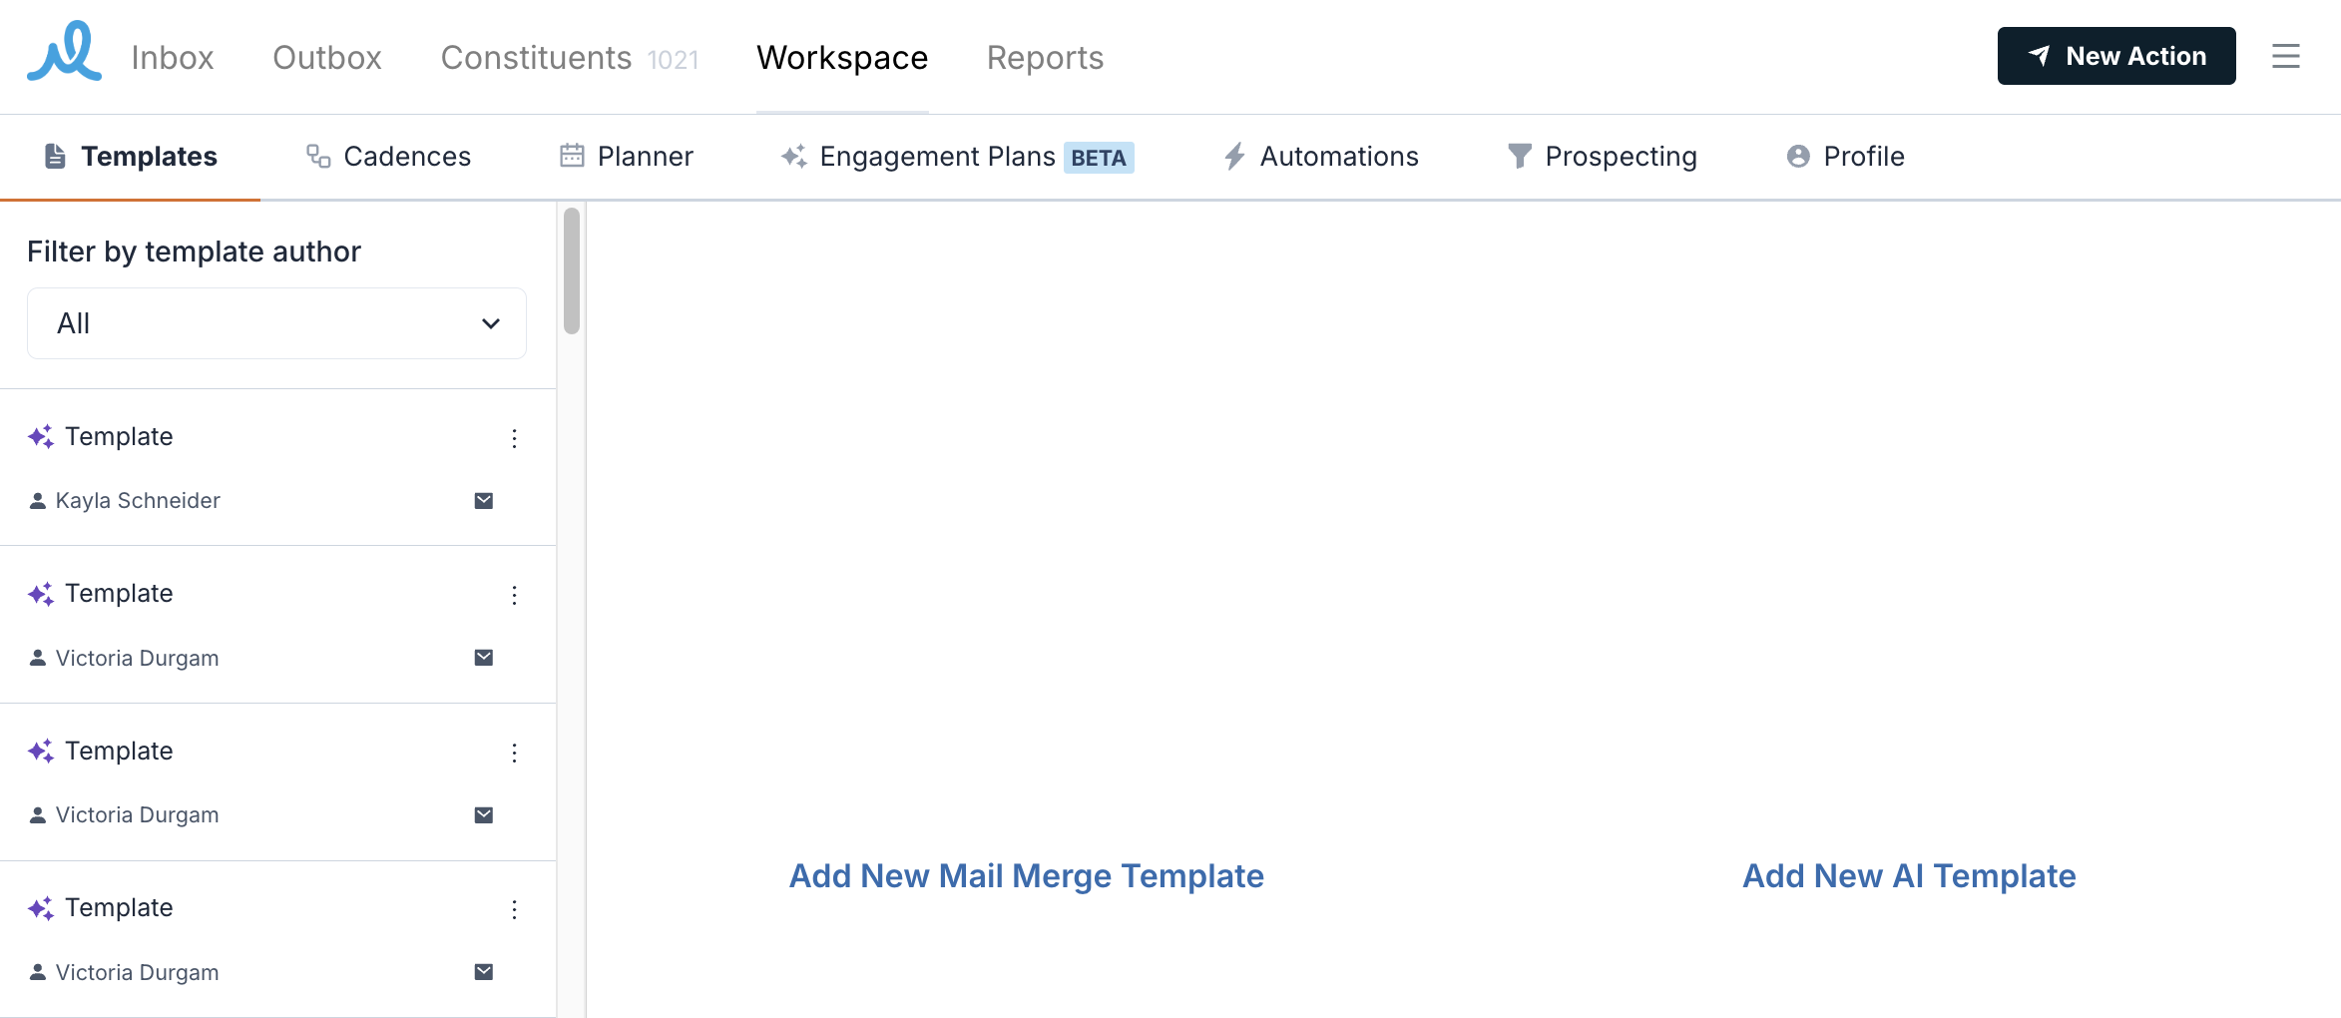Select the Workspace nav item
Image resolution: width=2341 pixels, height=1018 pixels.
click(x=842, y=58)
